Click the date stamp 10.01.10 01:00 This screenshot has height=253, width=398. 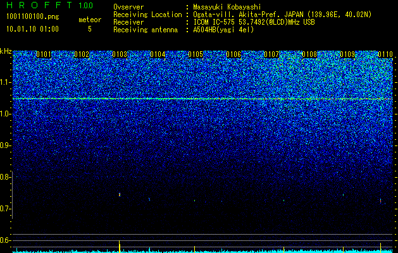(x=32, y=29)
